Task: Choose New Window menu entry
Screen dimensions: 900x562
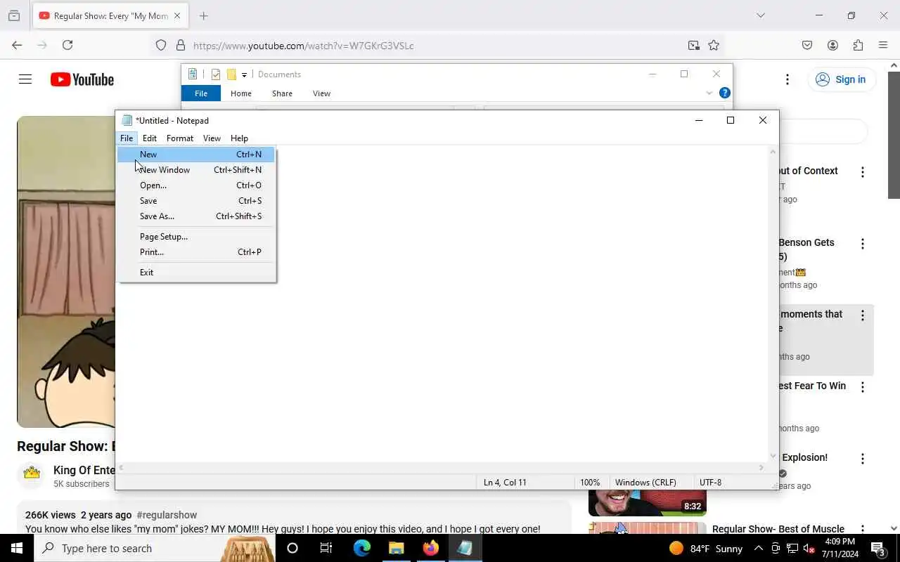Action: 196,170
